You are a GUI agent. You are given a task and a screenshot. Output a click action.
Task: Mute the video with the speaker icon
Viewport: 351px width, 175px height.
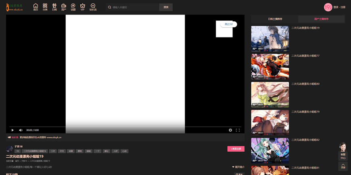click(x=21, y=130)
